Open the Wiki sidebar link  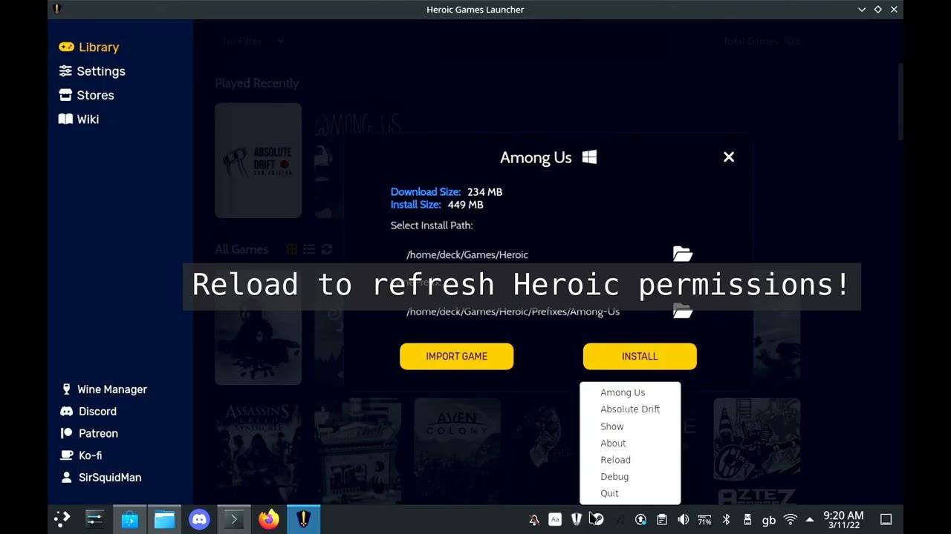click(78, 119)
